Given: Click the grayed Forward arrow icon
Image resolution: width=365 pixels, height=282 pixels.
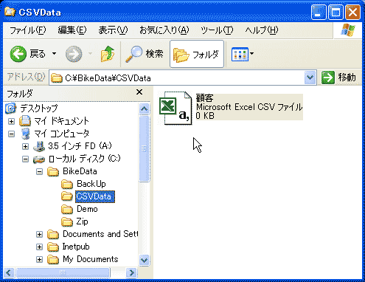Looking at the screenshot, I should click(x=74, y=54).
